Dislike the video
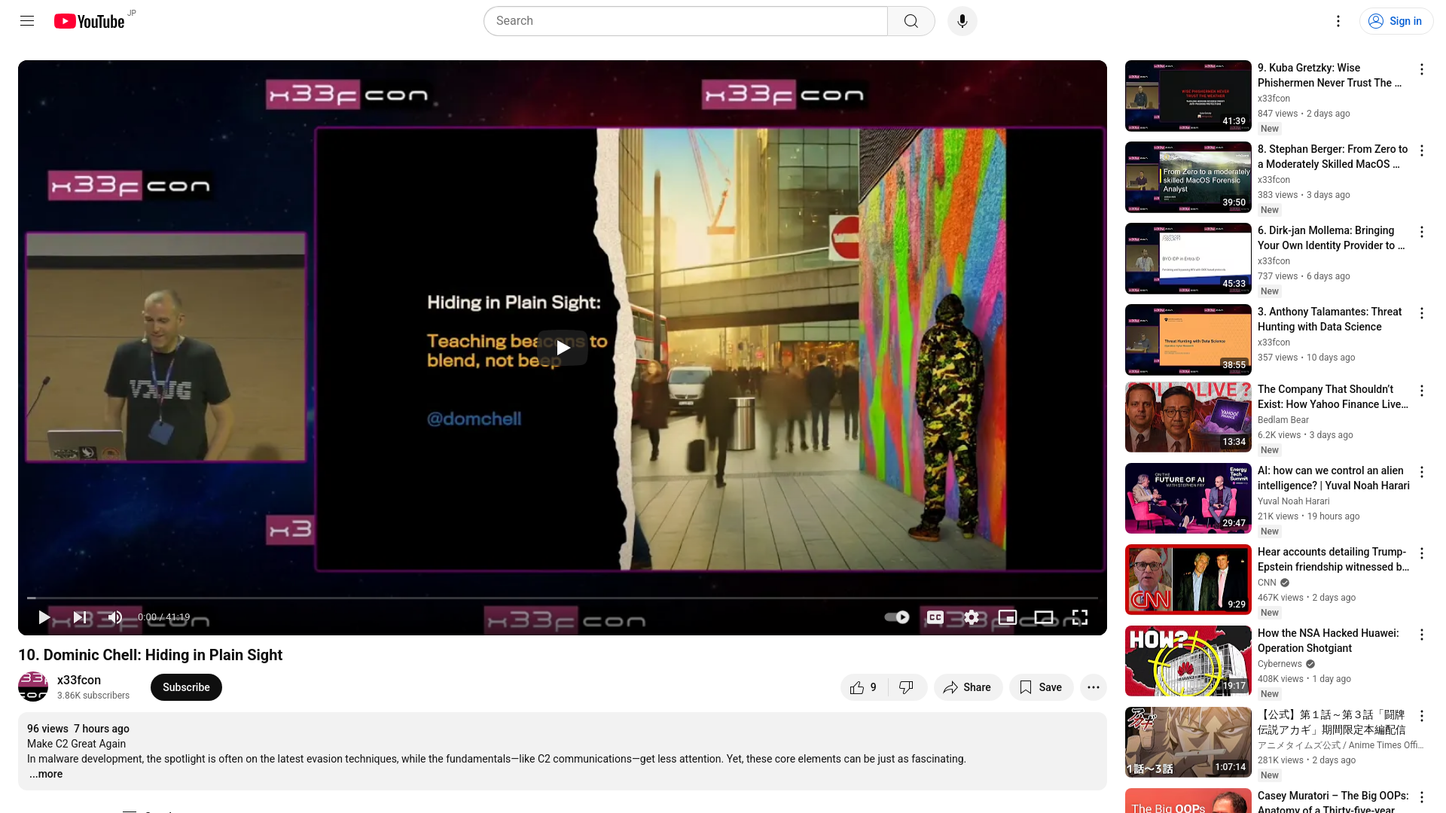Viewport: 1446px width, 813px height. click(907, 687)
